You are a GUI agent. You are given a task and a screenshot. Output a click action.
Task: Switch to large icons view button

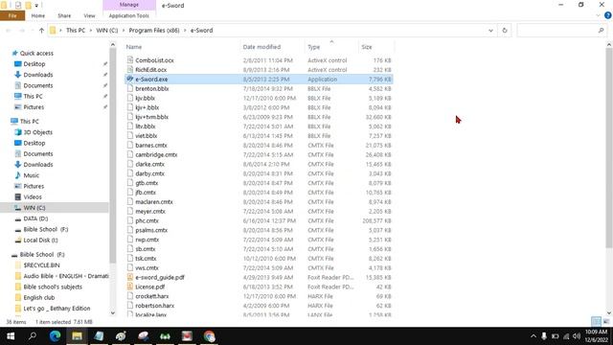click(606, 322)
